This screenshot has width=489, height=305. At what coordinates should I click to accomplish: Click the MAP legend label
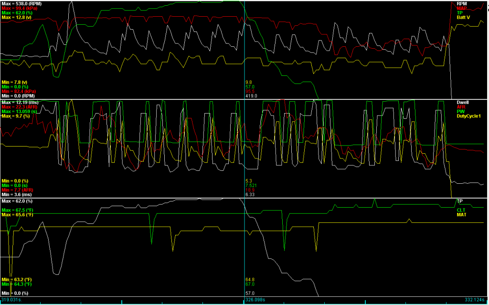(462, 8)
